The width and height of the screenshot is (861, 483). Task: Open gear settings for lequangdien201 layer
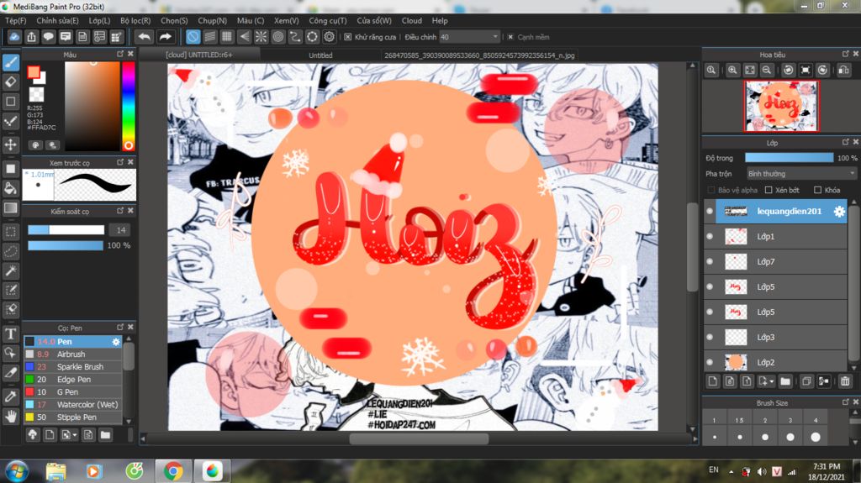[839, 212]
